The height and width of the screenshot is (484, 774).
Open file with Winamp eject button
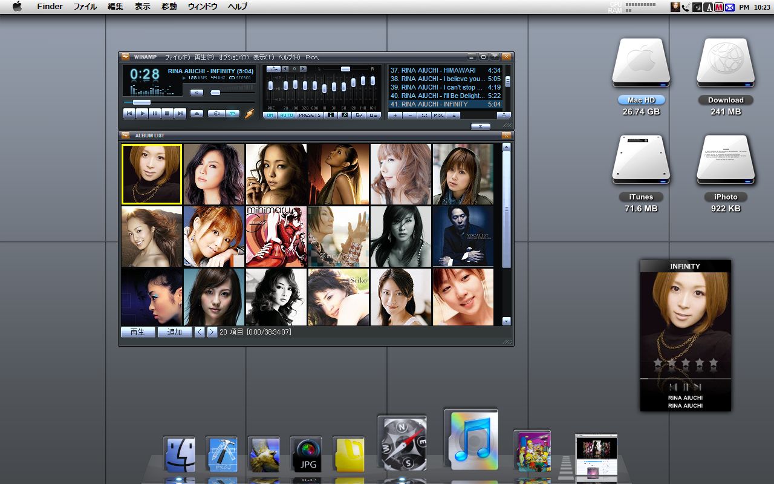pos(197,113)
